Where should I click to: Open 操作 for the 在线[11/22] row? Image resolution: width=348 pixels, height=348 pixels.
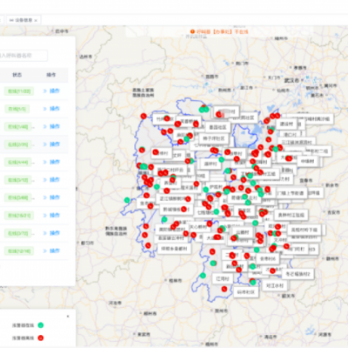[x=51, y=91]
